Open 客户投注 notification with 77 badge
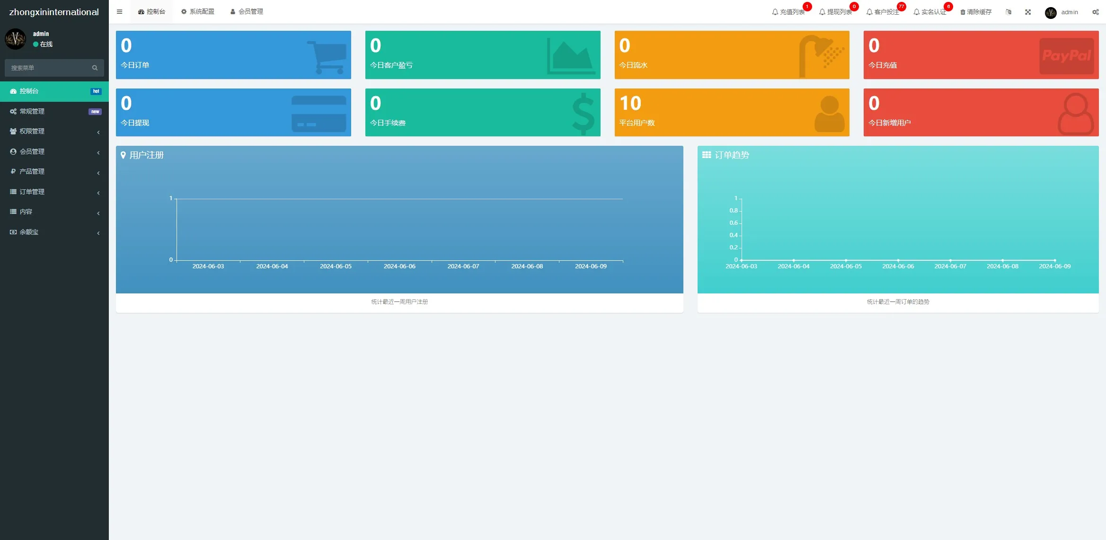 pos(883,12)
